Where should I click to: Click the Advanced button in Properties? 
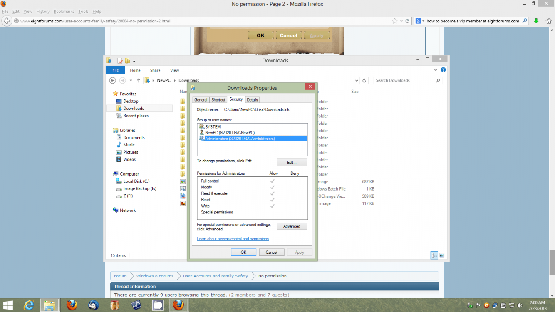(292, 226)
